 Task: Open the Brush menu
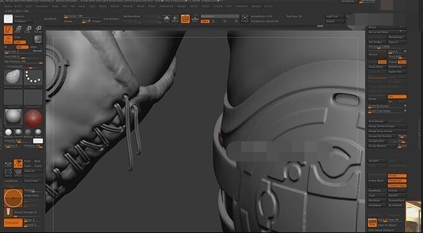(x=18, y=6)
